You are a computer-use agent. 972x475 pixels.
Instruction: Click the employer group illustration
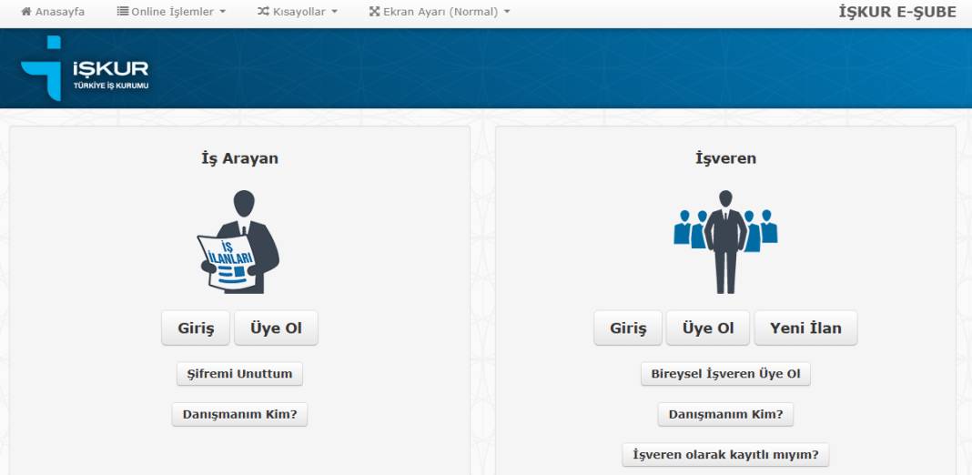point(725,242)
